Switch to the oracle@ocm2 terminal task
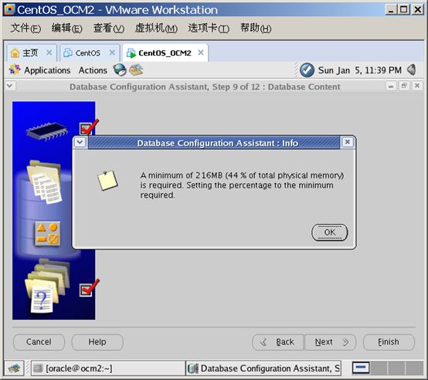Viewport: 428px width, 380px height. [108, 368]
